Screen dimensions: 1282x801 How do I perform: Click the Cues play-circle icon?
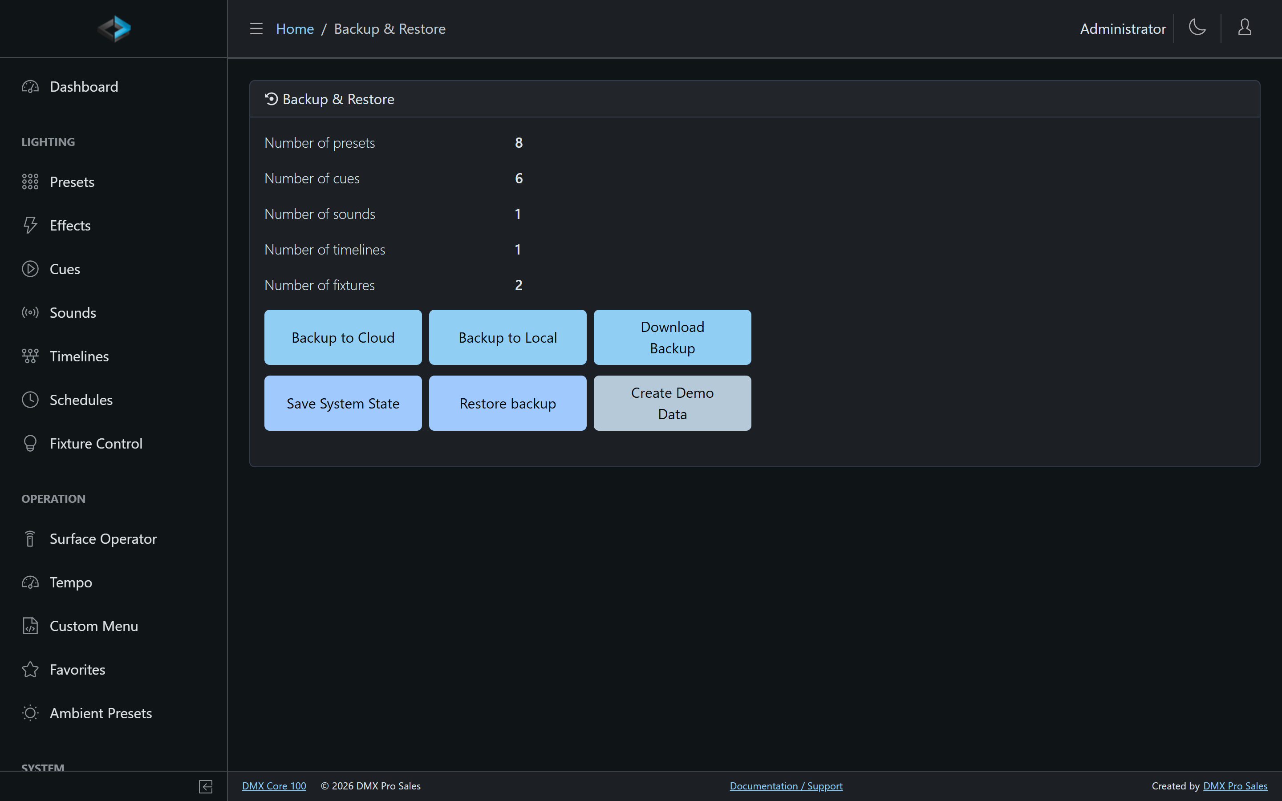coord(30,269)
